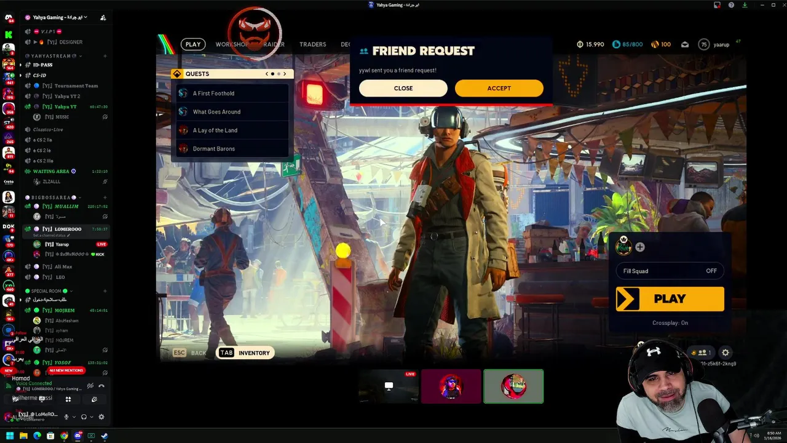The height and width of the screenshot is (443, 787).
Task: Join Classico-Live voice channel
Action: coord(65,129)
